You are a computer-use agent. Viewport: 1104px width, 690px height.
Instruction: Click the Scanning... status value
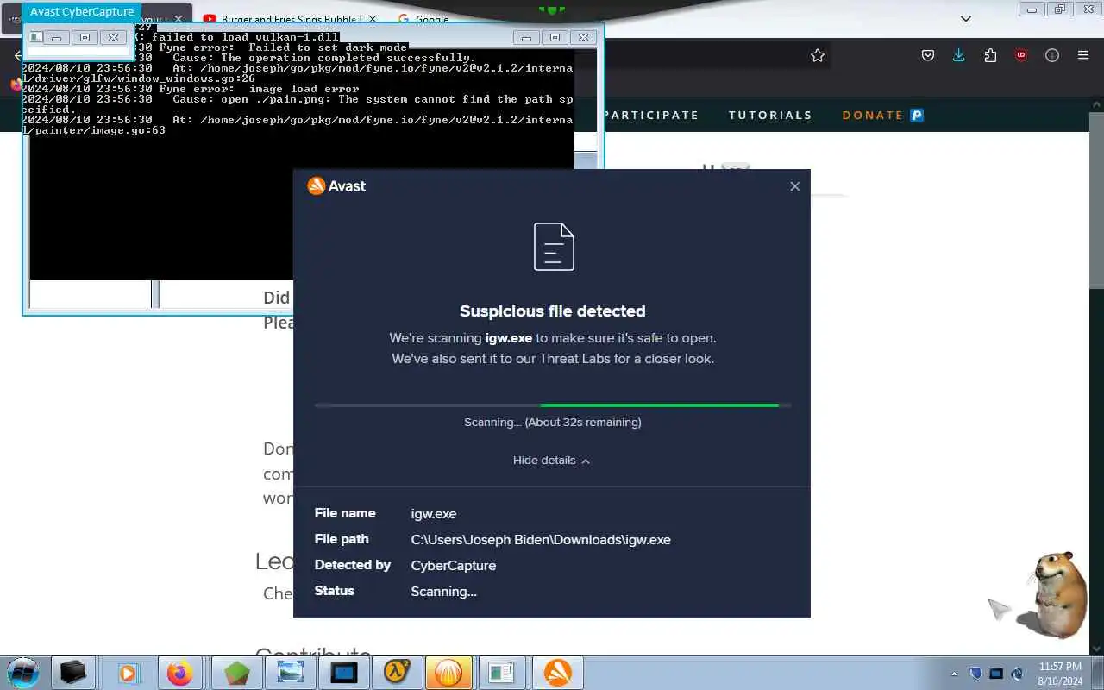tap(443, 592)
